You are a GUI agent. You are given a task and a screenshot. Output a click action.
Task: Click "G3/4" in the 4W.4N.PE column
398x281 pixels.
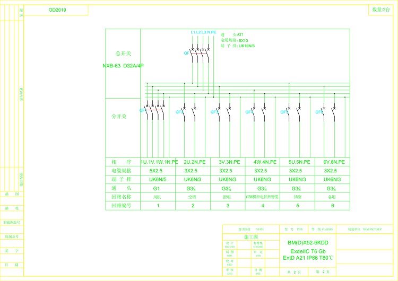tap(262, 189)
